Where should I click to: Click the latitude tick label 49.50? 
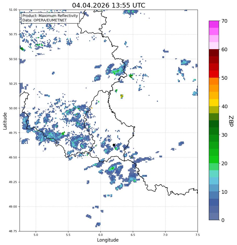(13, 157)
